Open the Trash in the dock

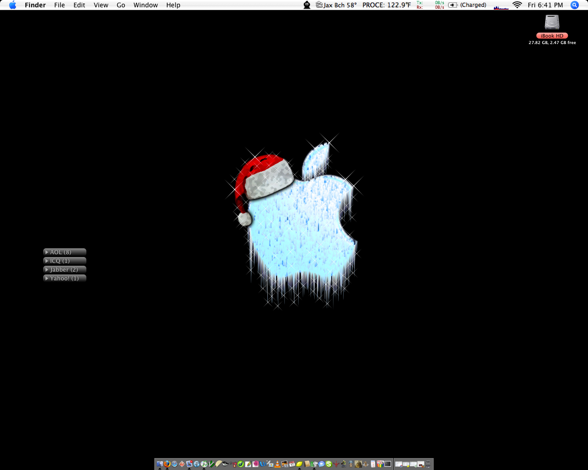click(x=428, y=464)
